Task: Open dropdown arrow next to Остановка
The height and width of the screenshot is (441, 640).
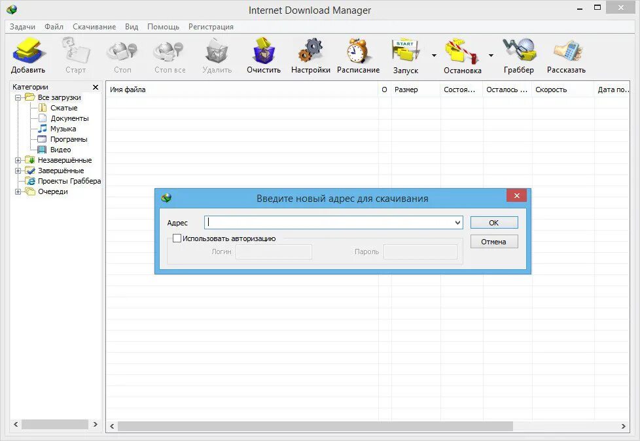Action: 491,55
